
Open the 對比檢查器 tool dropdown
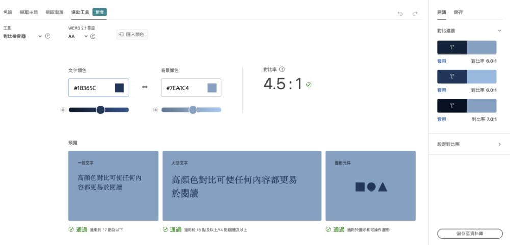40,36
